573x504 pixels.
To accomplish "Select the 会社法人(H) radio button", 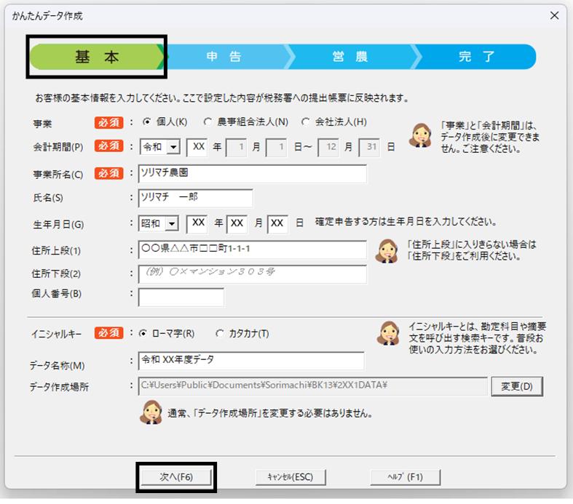I will (x=306, y=122).
